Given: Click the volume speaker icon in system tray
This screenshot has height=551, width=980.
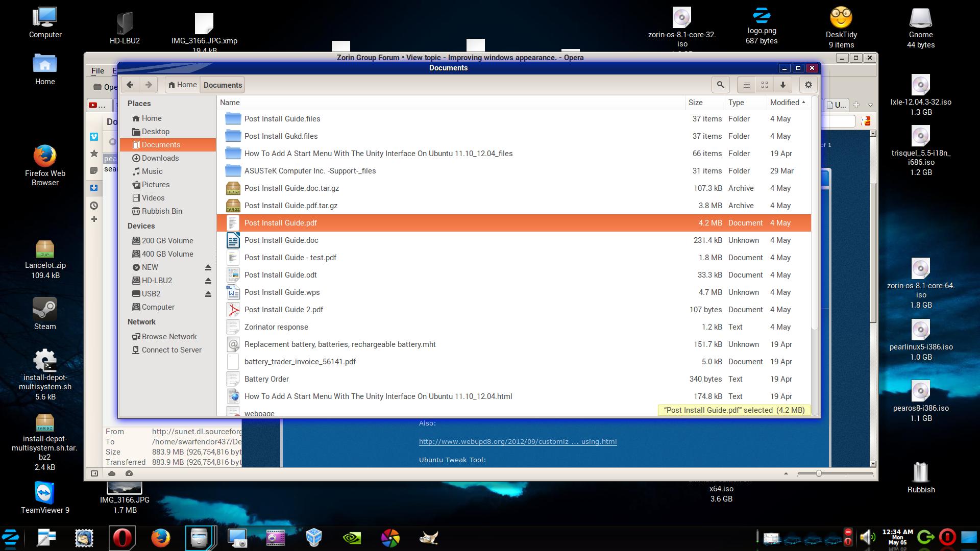Looking at the screenshot, I should point(866,537).
